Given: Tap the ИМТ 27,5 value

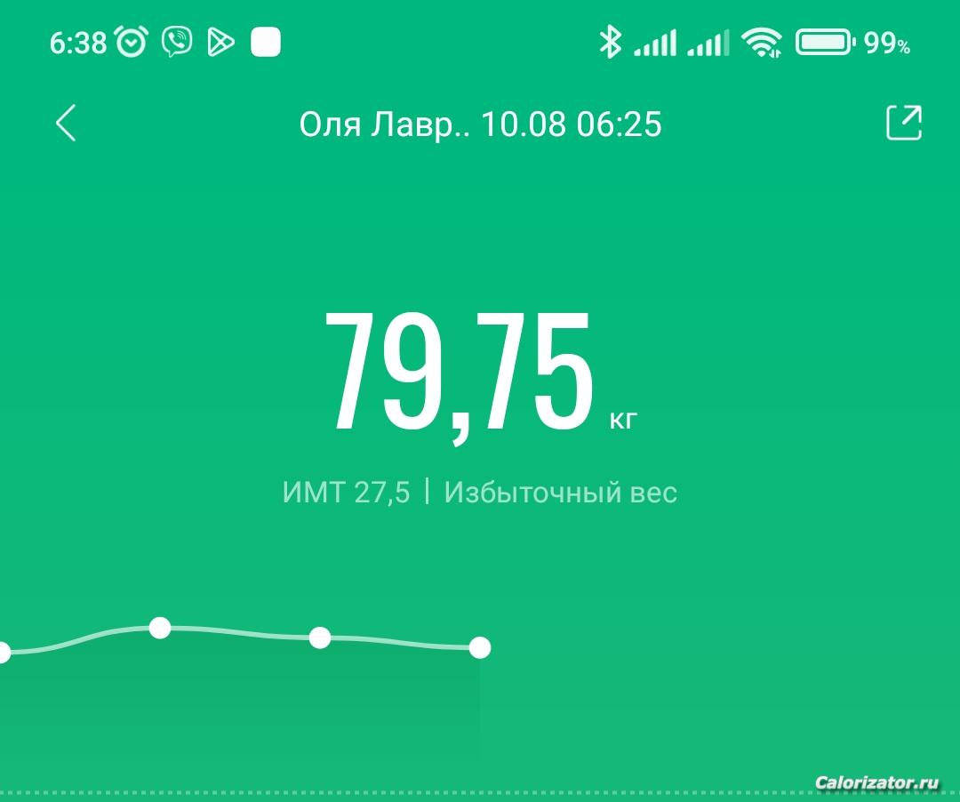Looking at the screenshot, I should point(346,493).
